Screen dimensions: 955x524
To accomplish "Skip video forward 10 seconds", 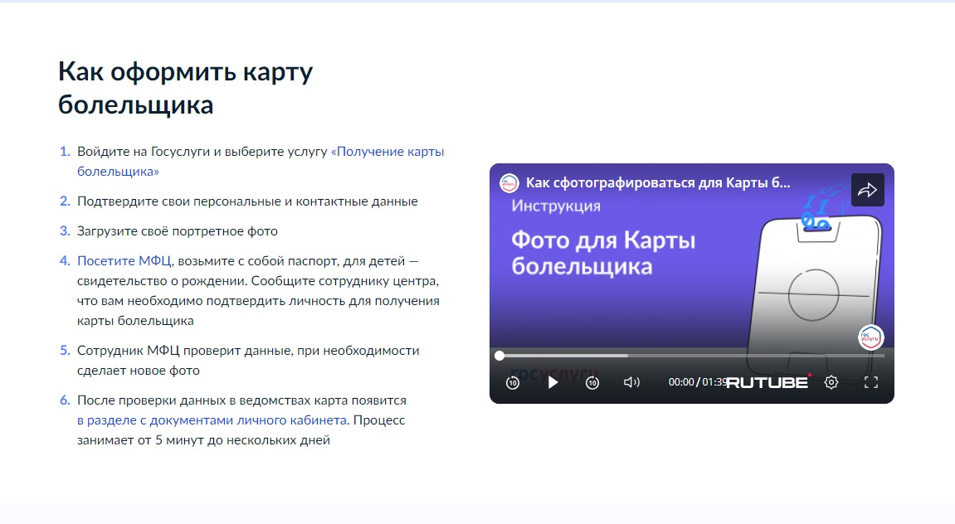I will click(x=592, y=382).
